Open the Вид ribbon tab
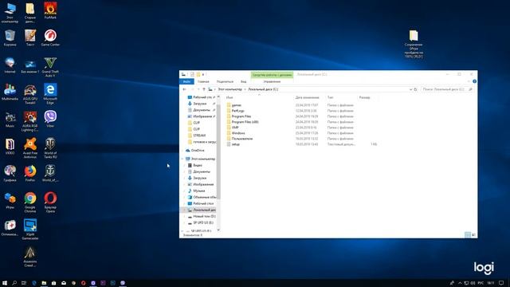 [243, 81]
